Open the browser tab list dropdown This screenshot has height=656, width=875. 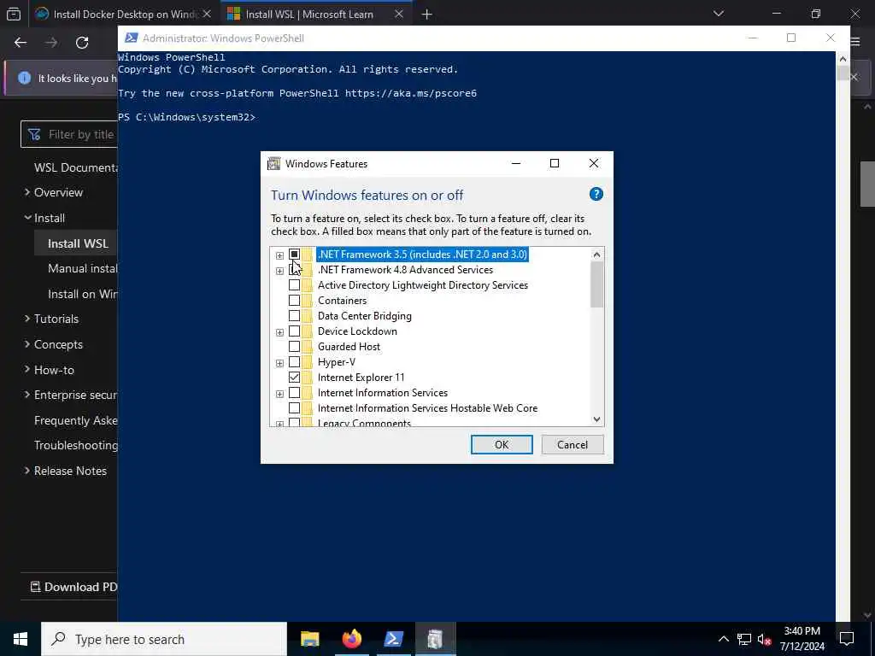pyautogui.click(x=719, y=14)
